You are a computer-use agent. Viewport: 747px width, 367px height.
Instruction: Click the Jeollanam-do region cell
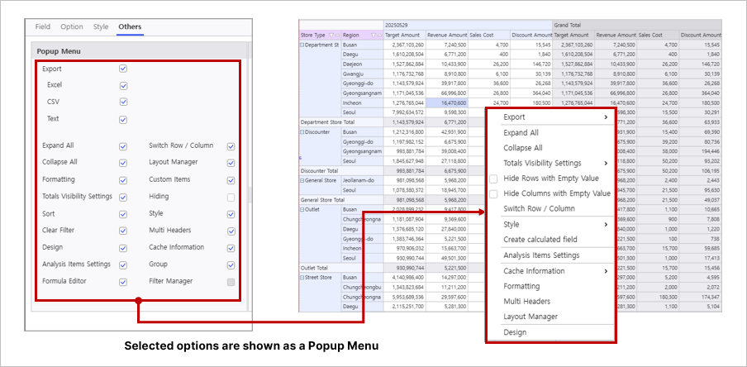(362, 180)
